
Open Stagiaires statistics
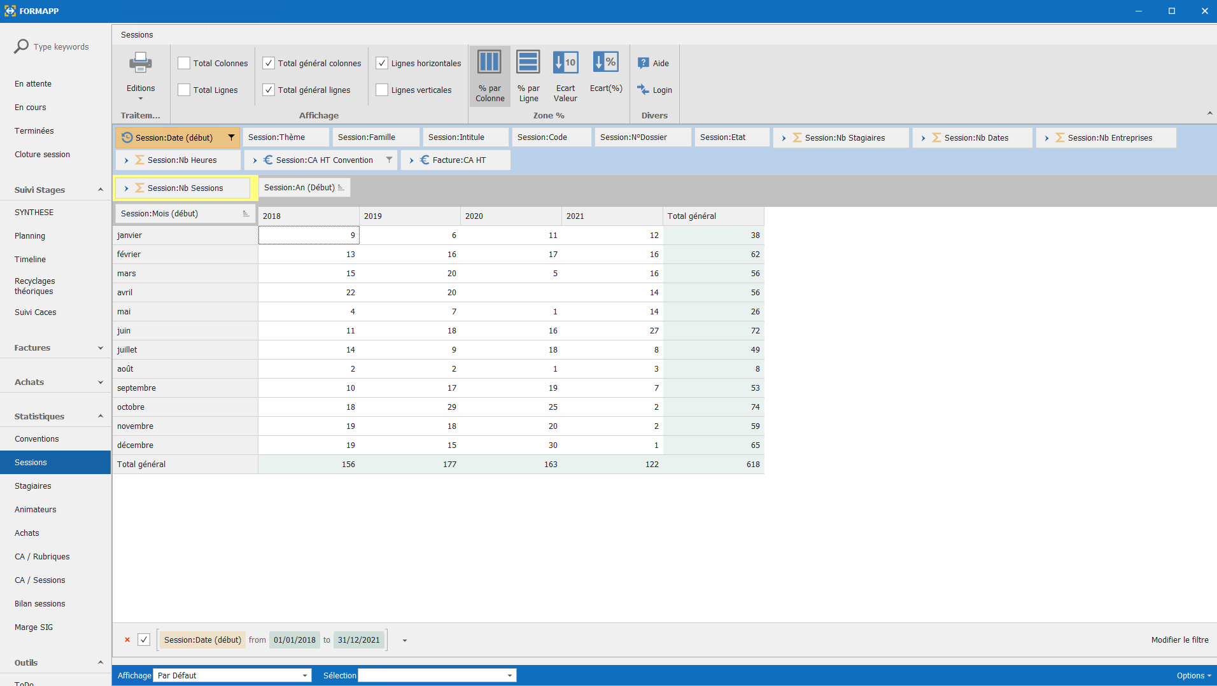click(x=32, y=486)
